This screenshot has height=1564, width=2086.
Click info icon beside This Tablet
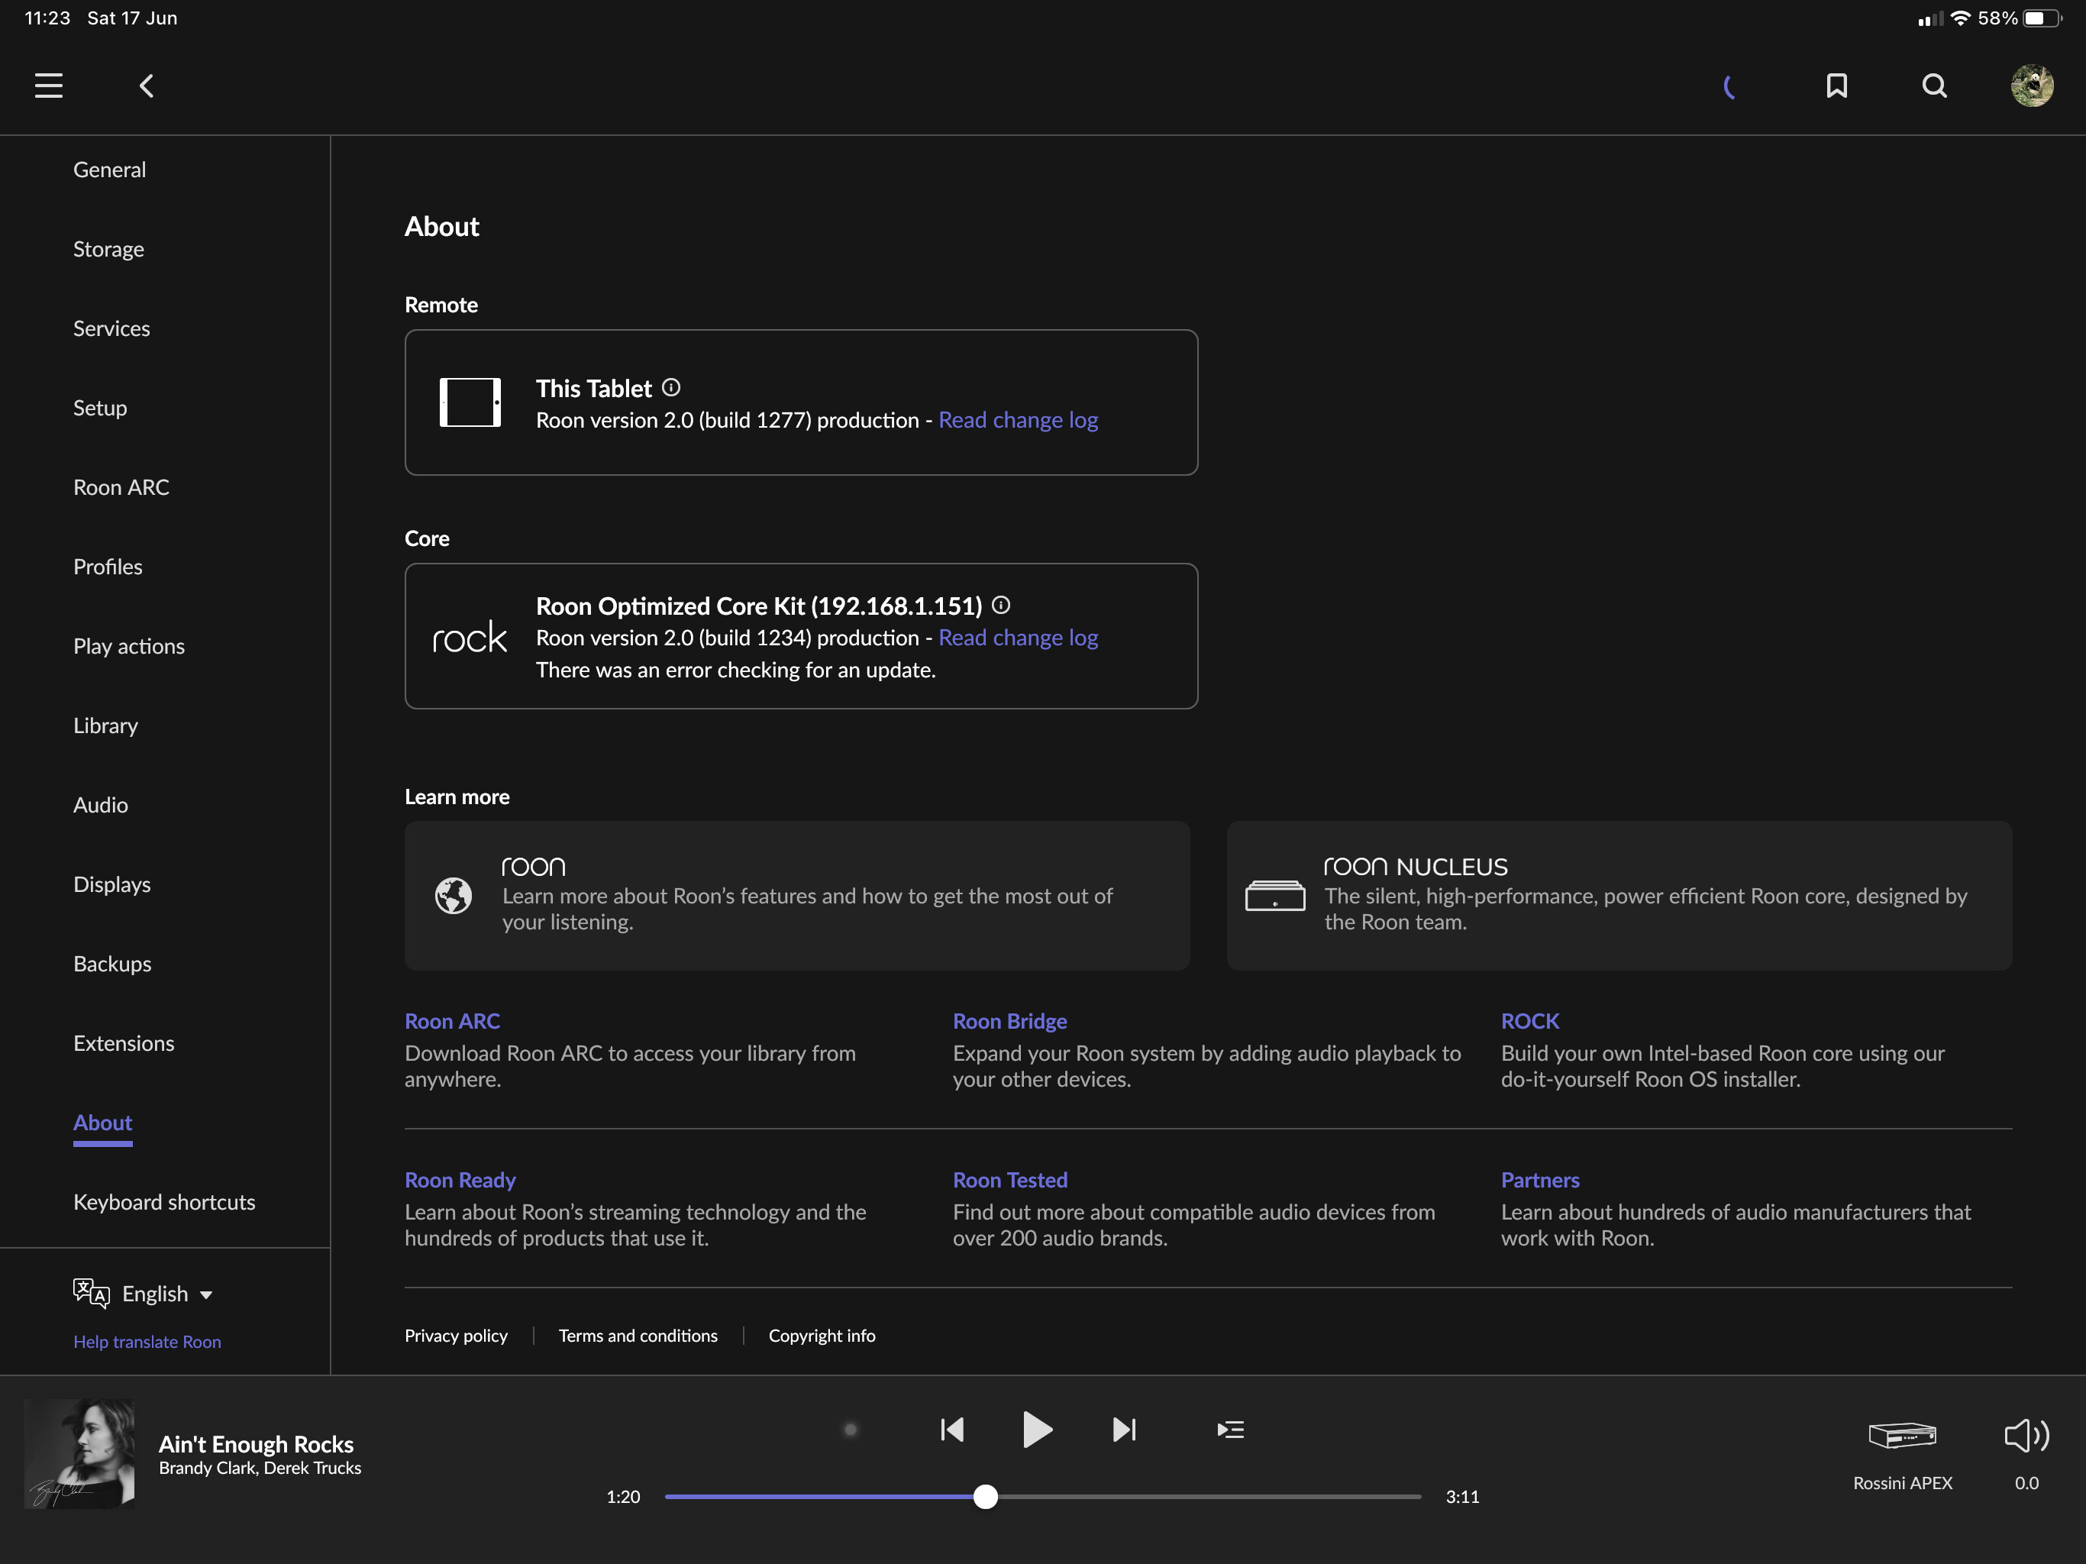(x=670, y=388)
